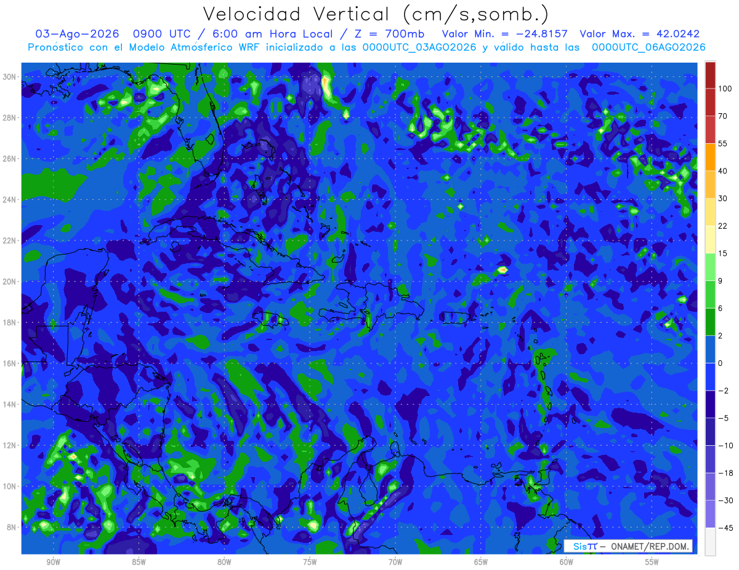
Task: Click the color bar label "55"
Action: tap(724, 144)
